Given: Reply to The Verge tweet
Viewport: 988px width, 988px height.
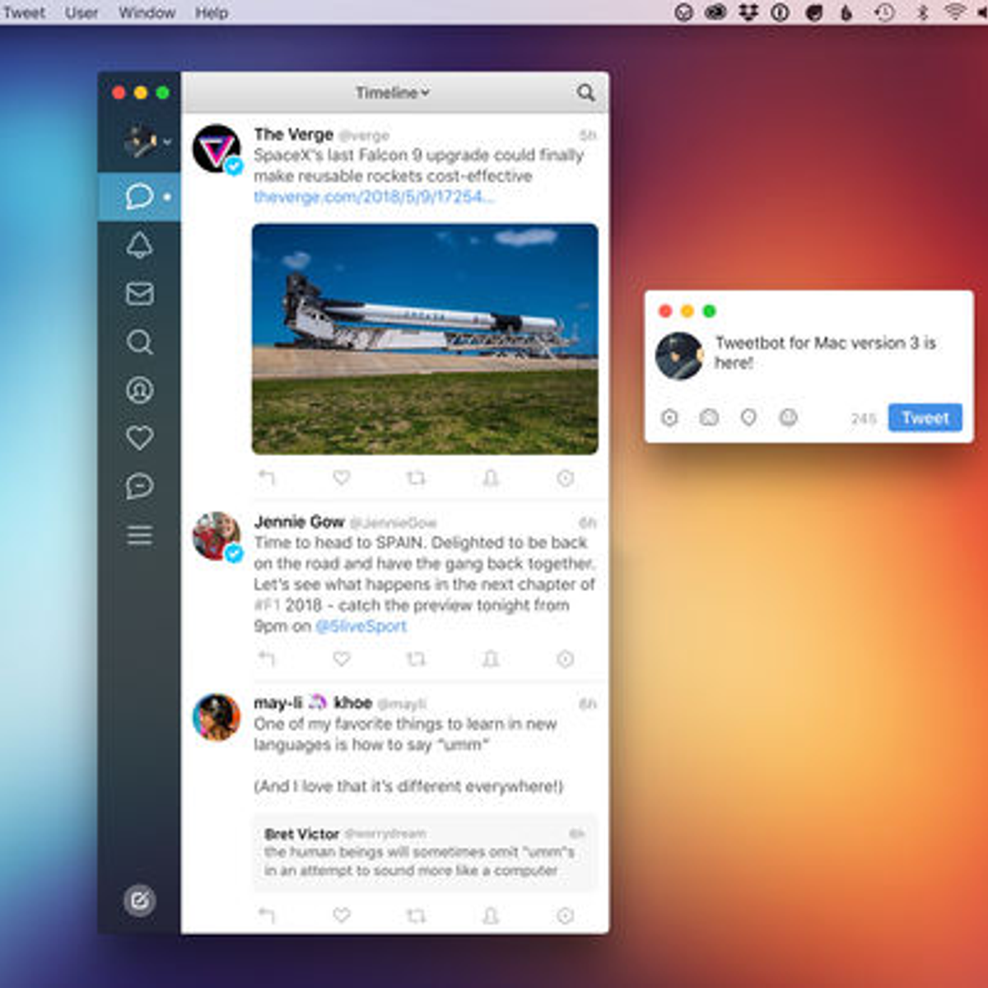Looking at the screenshot, I should [267, 478].
